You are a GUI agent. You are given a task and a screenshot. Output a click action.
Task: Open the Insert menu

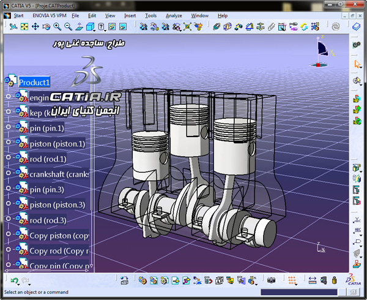click(x=130, y=16)
